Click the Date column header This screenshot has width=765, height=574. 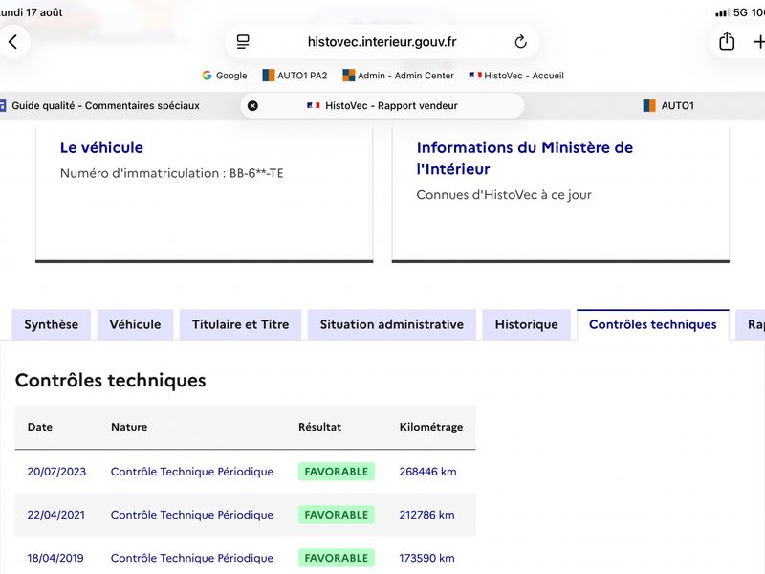pos(40,427)
